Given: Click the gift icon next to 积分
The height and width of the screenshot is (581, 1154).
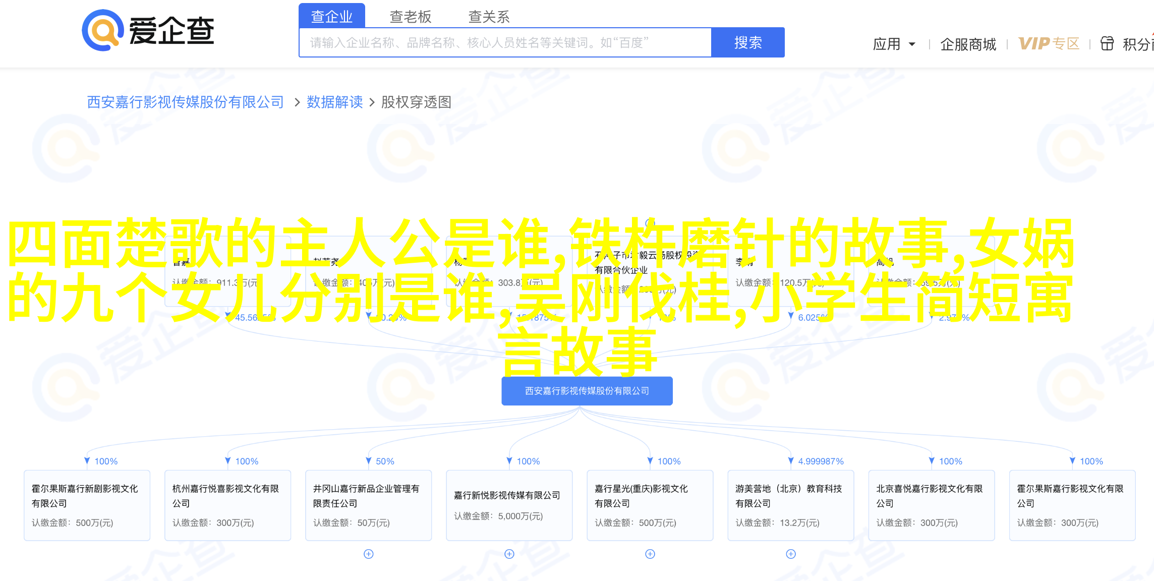Looking at the screenshot, I should (1107, 44).
